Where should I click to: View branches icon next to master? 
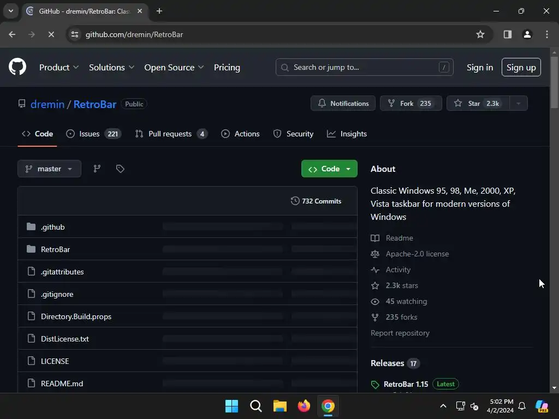[x=97, y=169]
